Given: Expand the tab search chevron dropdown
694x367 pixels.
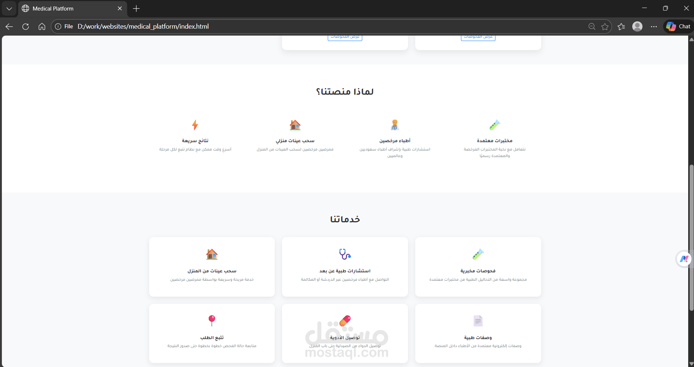Looking at the screenshot, I should (9, 8).
